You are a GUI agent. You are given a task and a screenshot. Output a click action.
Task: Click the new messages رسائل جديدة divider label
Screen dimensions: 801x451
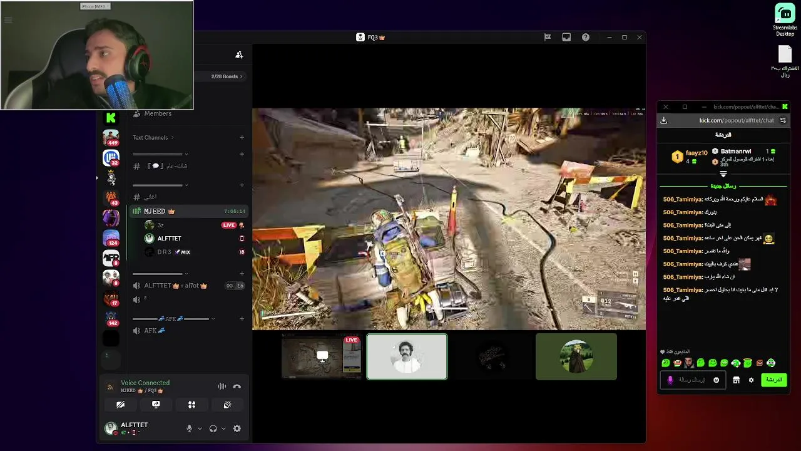pos(723,186)
